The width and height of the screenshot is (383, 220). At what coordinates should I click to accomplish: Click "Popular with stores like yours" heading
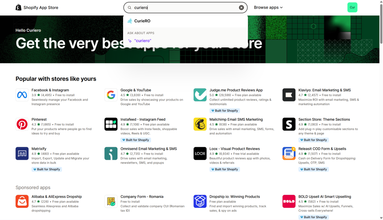[56, 79]
